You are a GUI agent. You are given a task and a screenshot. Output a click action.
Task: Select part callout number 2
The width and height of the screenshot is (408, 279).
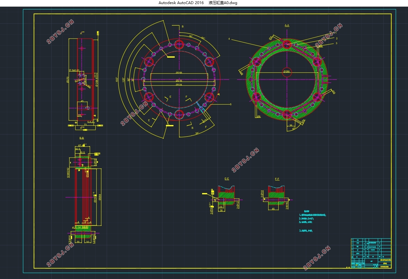[x=337, y=38]
